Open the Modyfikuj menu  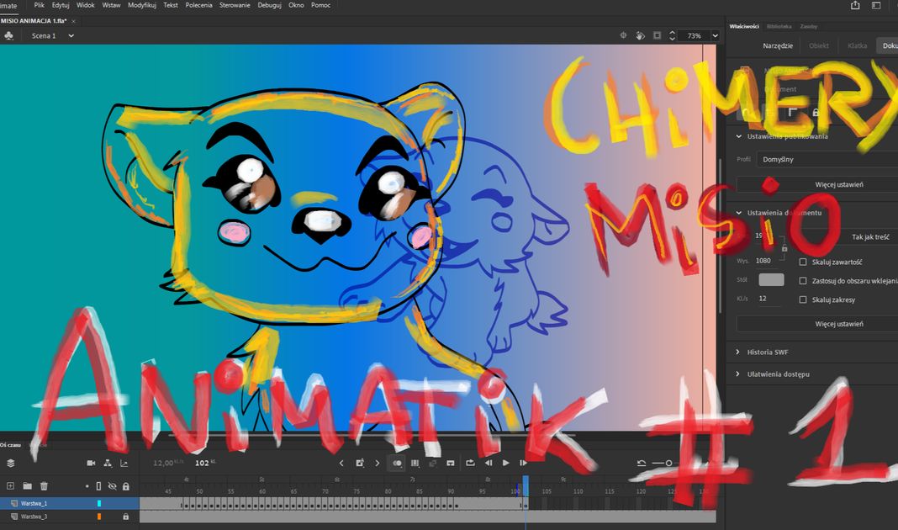pyautogui.click(x=141, y=5)
